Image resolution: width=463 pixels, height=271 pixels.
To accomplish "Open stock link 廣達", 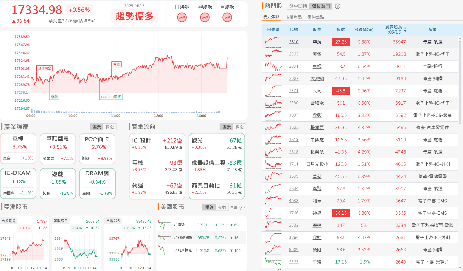I will point(317,225).
